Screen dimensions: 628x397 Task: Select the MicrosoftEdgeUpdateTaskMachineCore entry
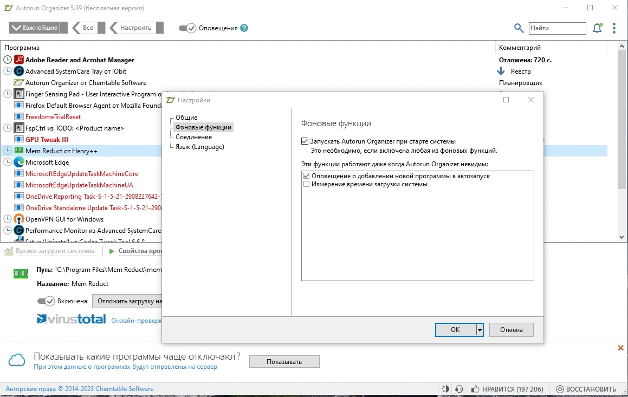(x=82, y=173)
